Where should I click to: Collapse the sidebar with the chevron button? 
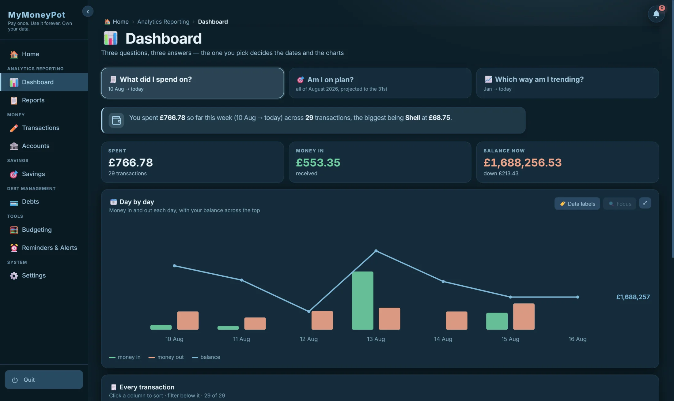pyautogui.click(x=88, y=12)
